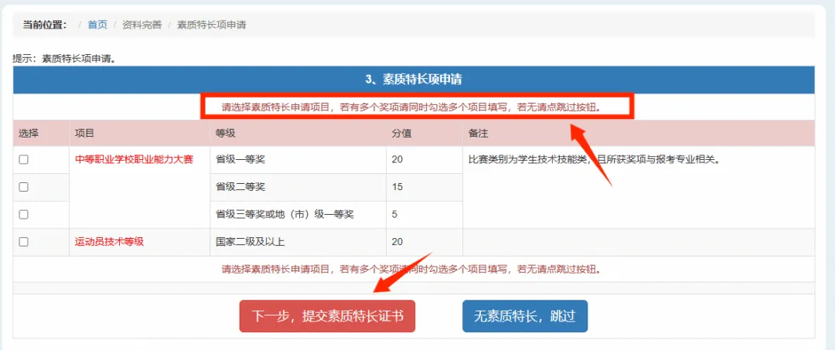Screen dimensions: 835x350
Task: Click the 选择 column header
Action: [x=29, y=133]
